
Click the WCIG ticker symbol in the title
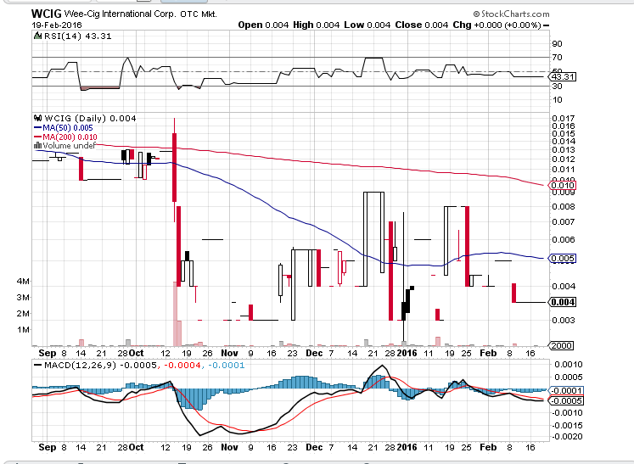click(x=46, y=14)
